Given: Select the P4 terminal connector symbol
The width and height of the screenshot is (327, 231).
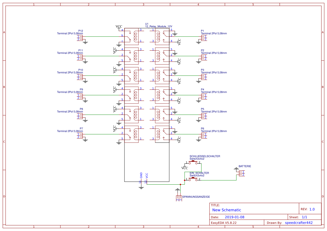Looking at the screenshot, I should coord(204,96).
